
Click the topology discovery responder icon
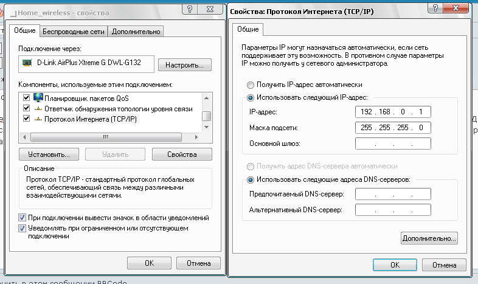[38, 108]
